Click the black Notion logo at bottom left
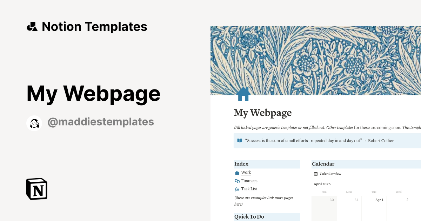 point(36,189)
